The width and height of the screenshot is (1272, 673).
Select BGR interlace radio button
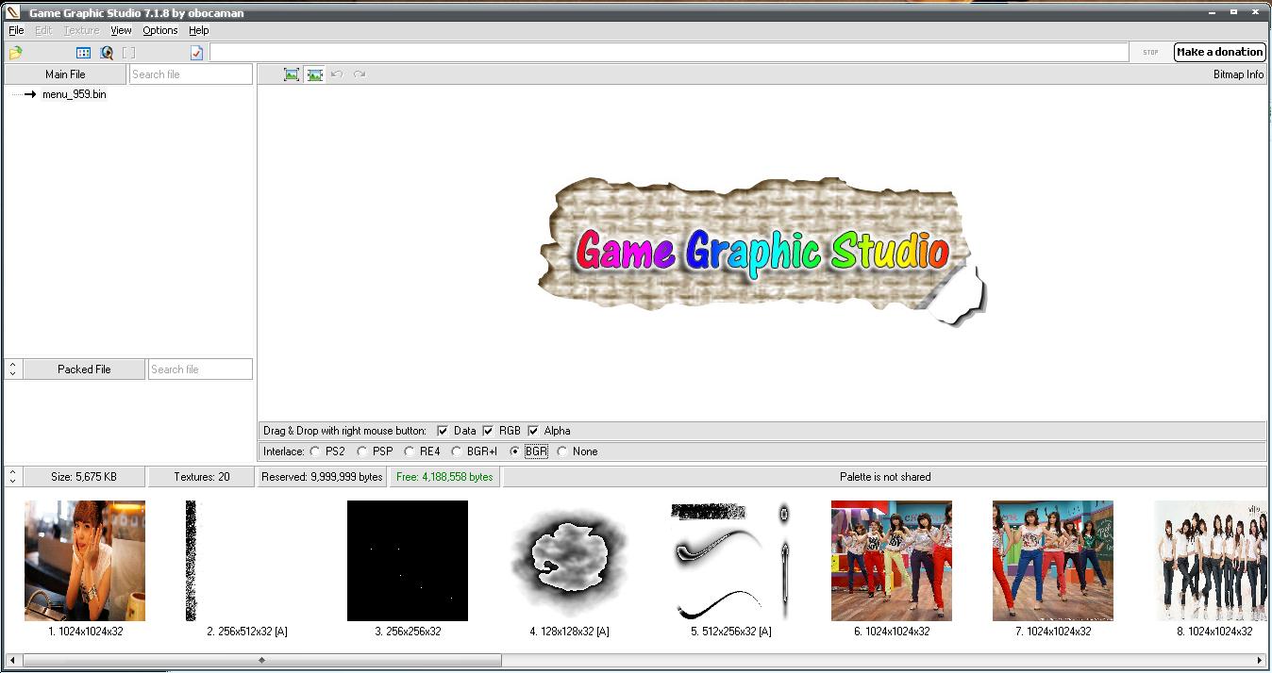tap(515, 451)
